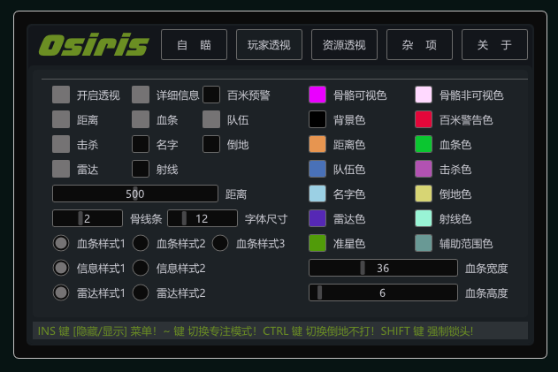Open the 辅助范围色 teal color swatch

[x=424, y=243]
